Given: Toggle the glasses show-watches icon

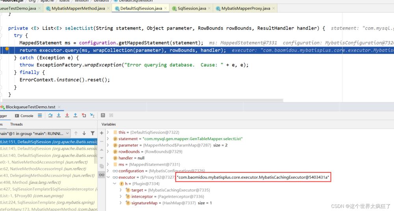Looking at the screenshot, I should click(x=102, y=175).
